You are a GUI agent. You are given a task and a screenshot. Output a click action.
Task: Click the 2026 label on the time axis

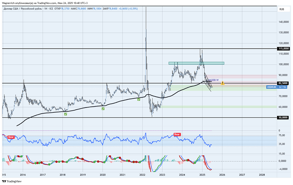click(222, 175)
